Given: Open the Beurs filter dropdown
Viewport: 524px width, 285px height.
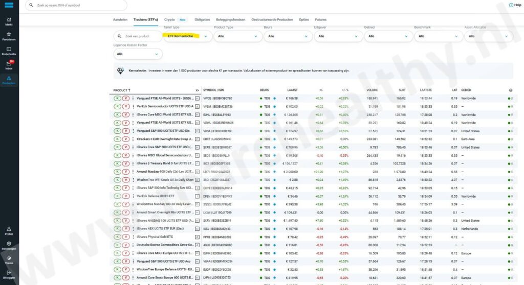Looking at the screenshot, I should pos(288,36).
